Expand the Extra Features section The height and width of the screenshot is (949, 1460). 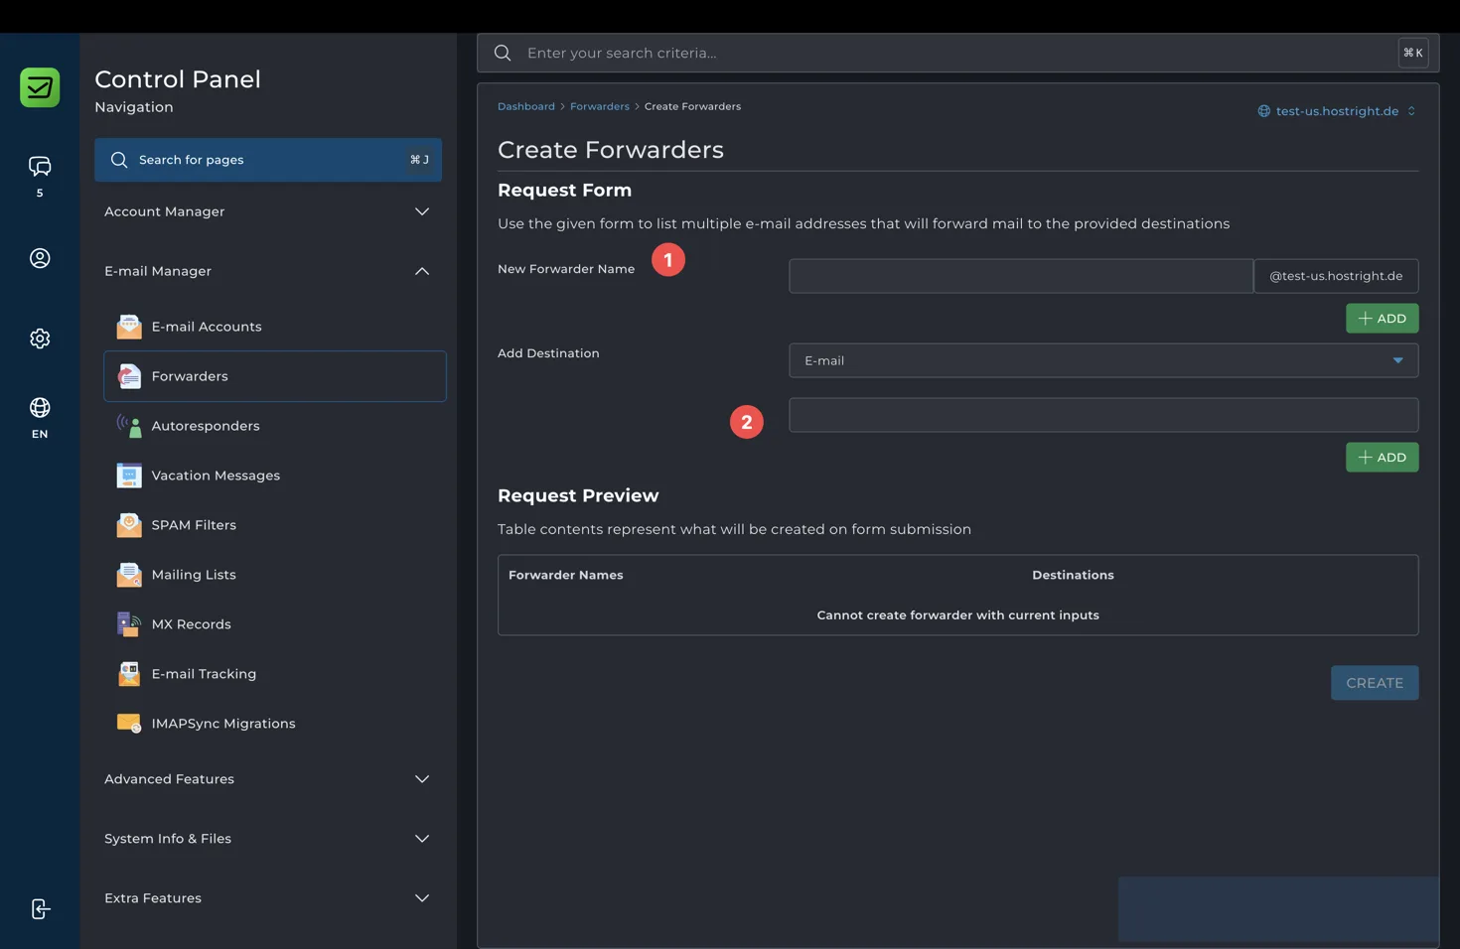coord(267,898)
